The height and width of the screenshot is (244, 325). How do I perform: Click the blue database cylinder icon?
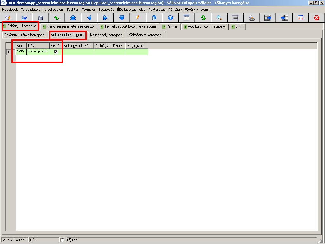pyautogui.click(x=154, y=18)
